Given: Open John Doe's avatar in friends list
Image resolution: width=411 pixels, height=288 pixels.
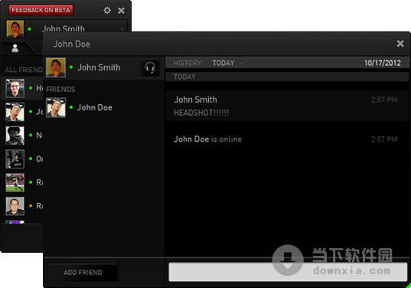Looking at the screenshot, I should coord(56,107).
